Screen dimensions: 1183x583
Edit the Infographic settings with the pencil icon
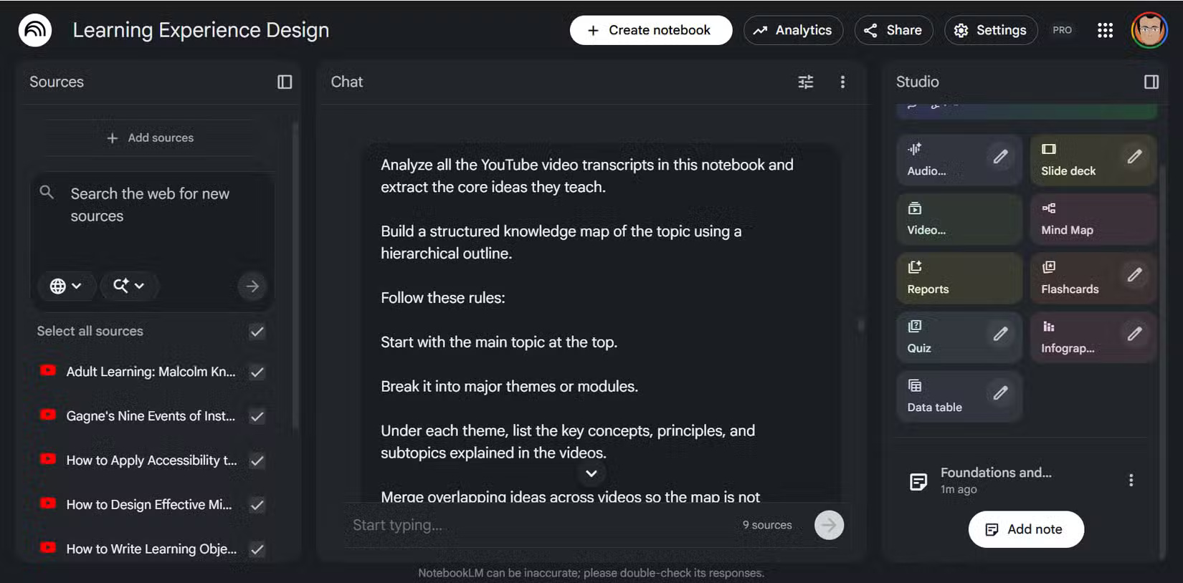(1136, 334)
